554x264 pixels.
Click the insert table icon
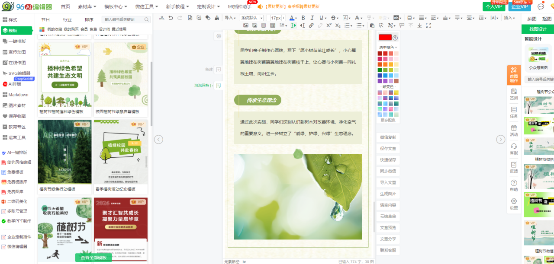click(273, 25)
